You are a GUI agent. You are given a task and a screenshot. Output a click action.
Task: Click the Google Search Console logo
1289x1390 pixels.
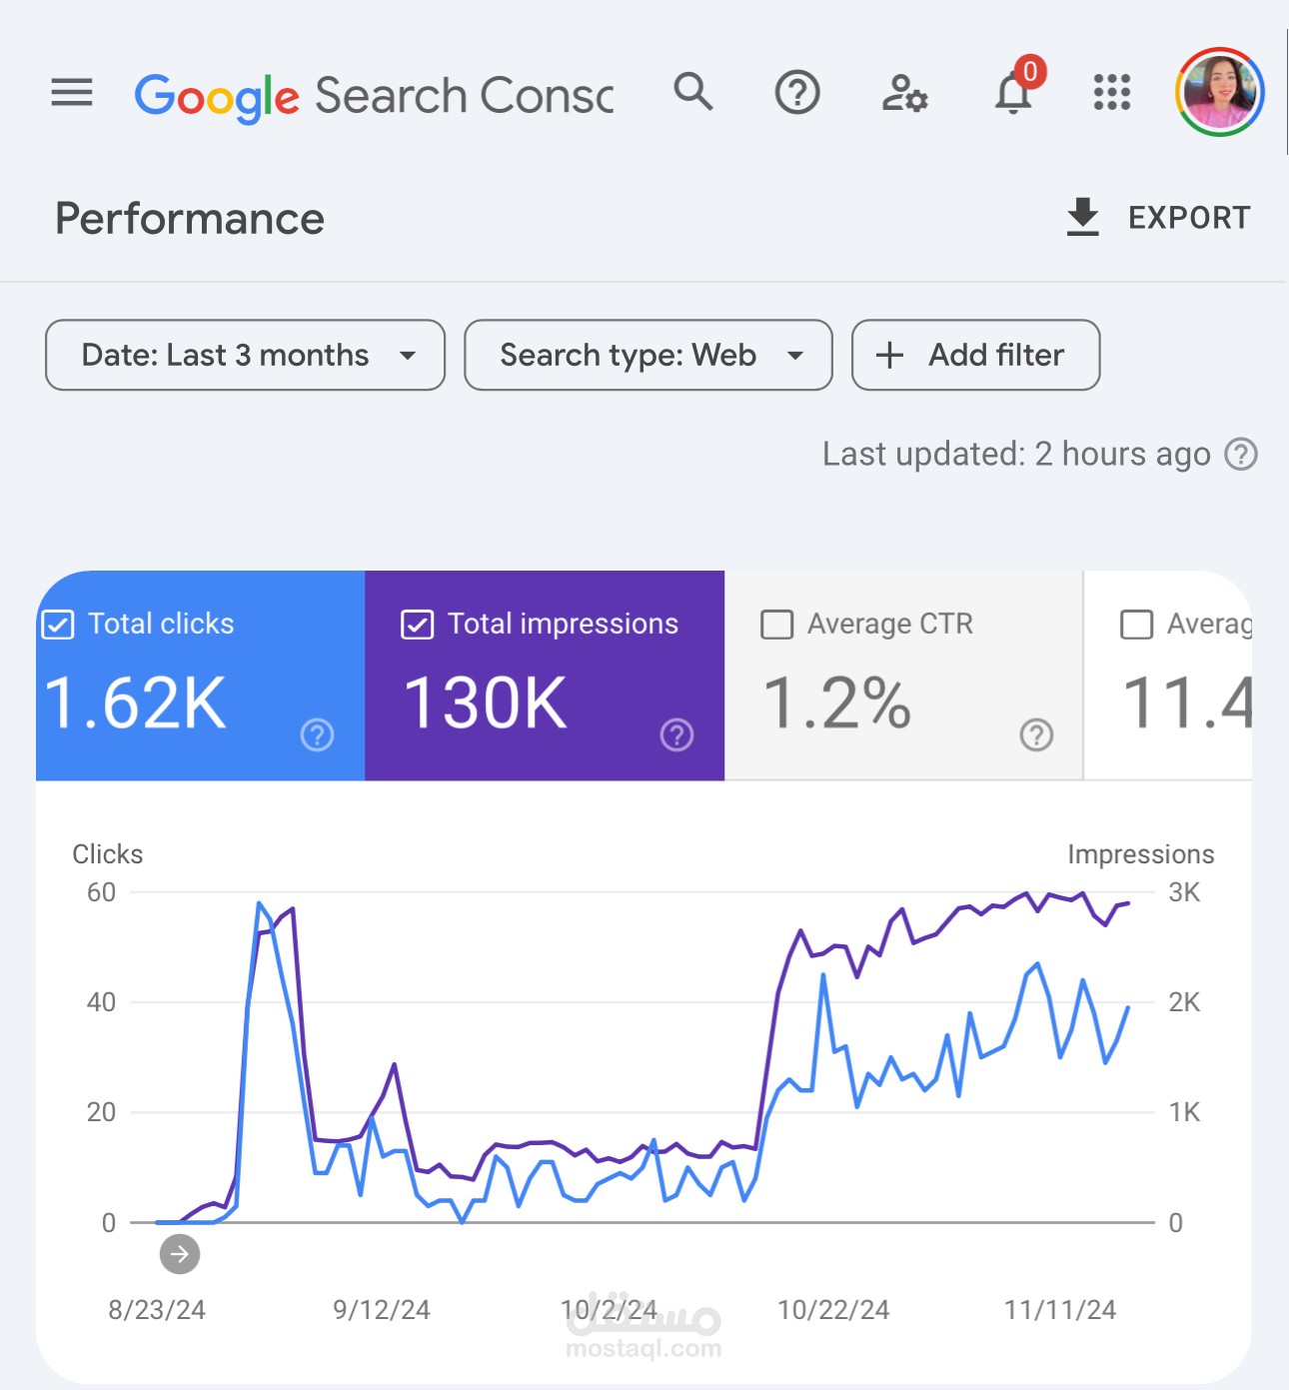[x=375, y=97]
